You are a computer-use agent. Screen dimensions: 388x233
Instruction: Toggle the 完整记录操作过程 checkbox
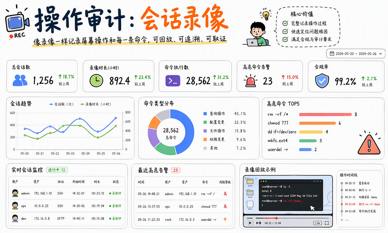point(285,23)
